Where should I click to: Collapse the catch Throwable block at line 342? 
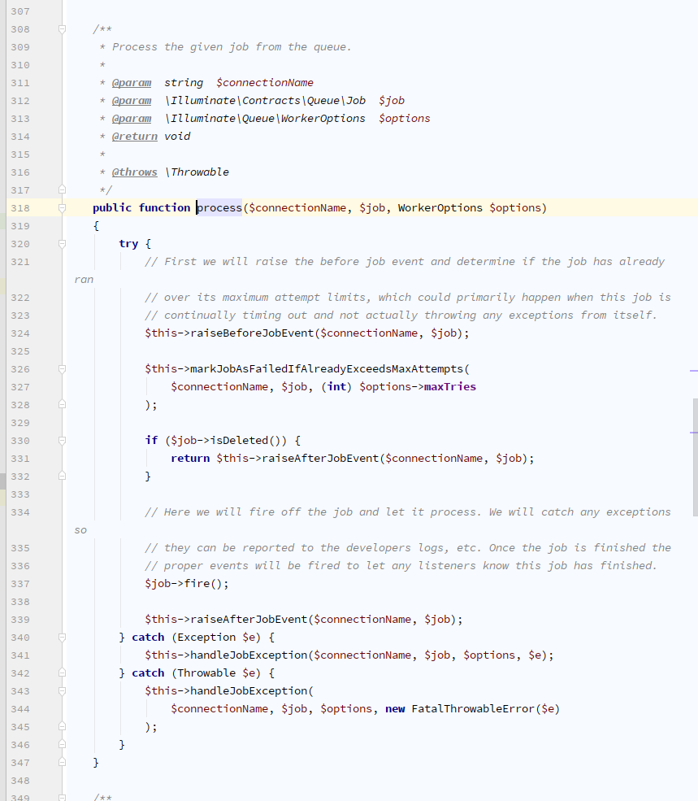coord(62,673)
